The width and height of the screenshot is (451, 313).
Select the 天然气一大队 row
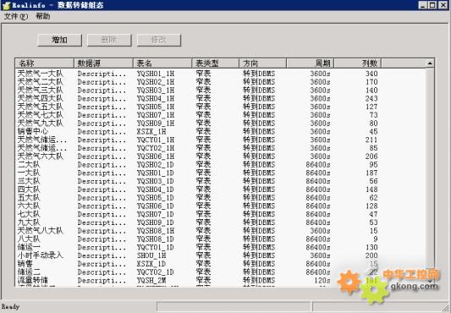pyautogui.click(x=220, y=74)
